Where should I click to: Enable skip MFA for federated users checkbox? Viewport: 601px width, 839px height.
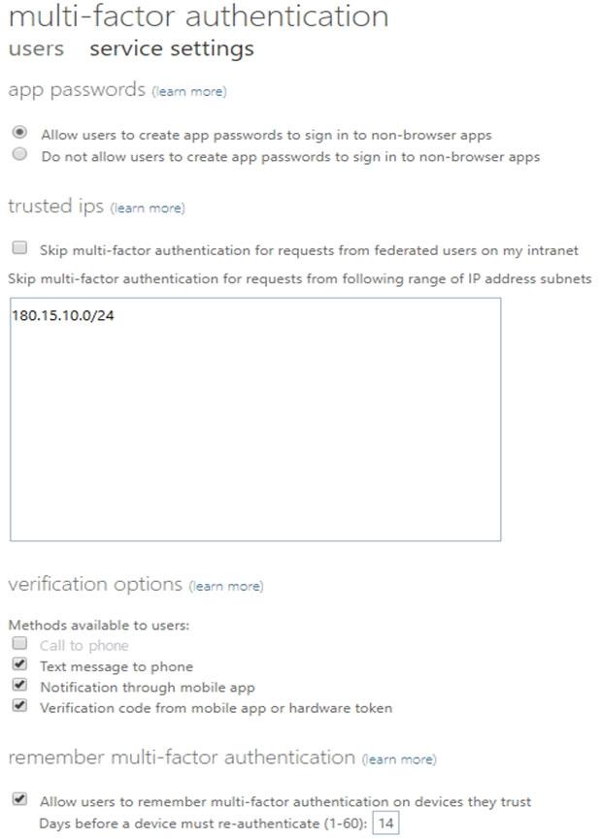[x=19, y=248]
